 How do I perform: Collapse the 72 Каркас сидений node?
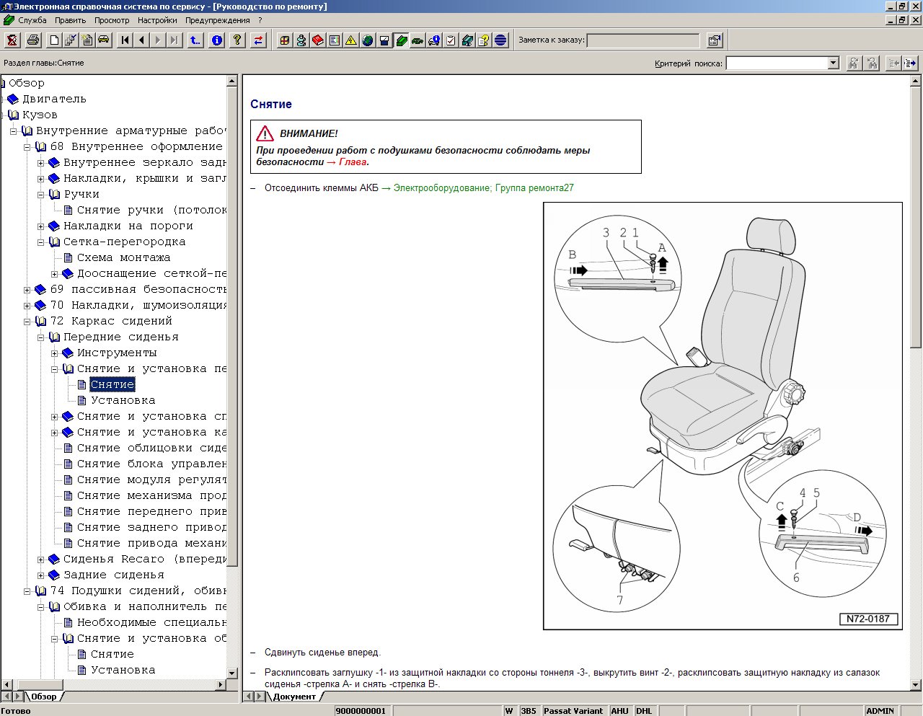27,322
